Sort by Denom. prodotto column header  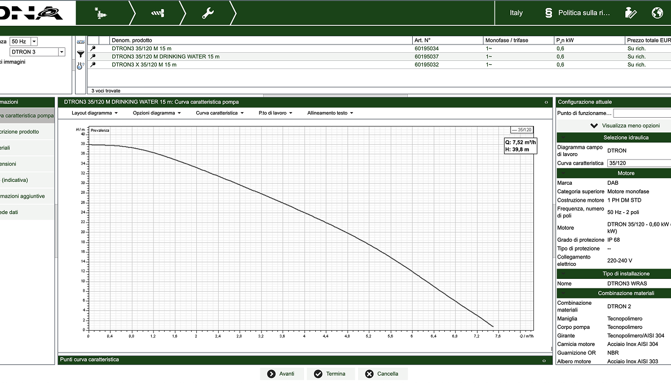point(261,40)
